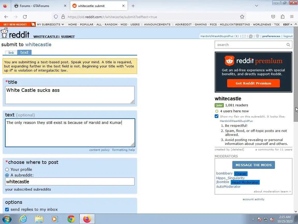Click the muted volume tray icon

click(272, 219)
